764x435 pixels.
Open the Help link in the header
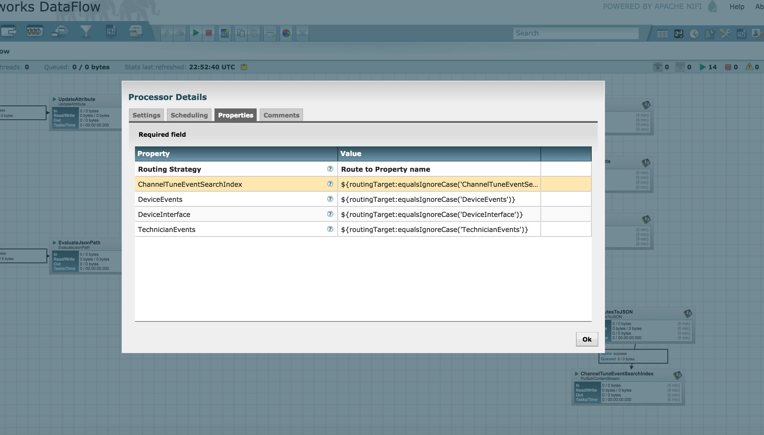[737, 7]
